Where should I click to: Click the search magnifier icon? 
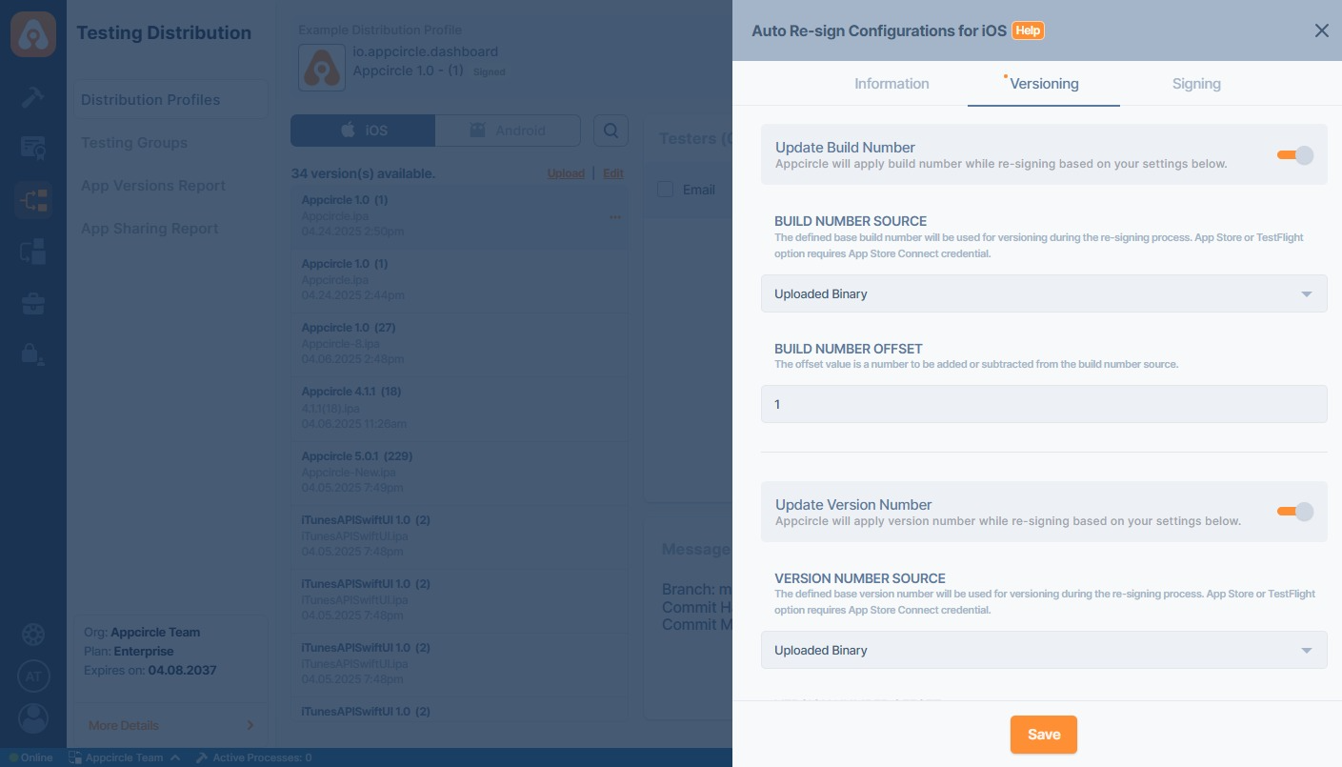pyautogui.click(x=611, y=131)
